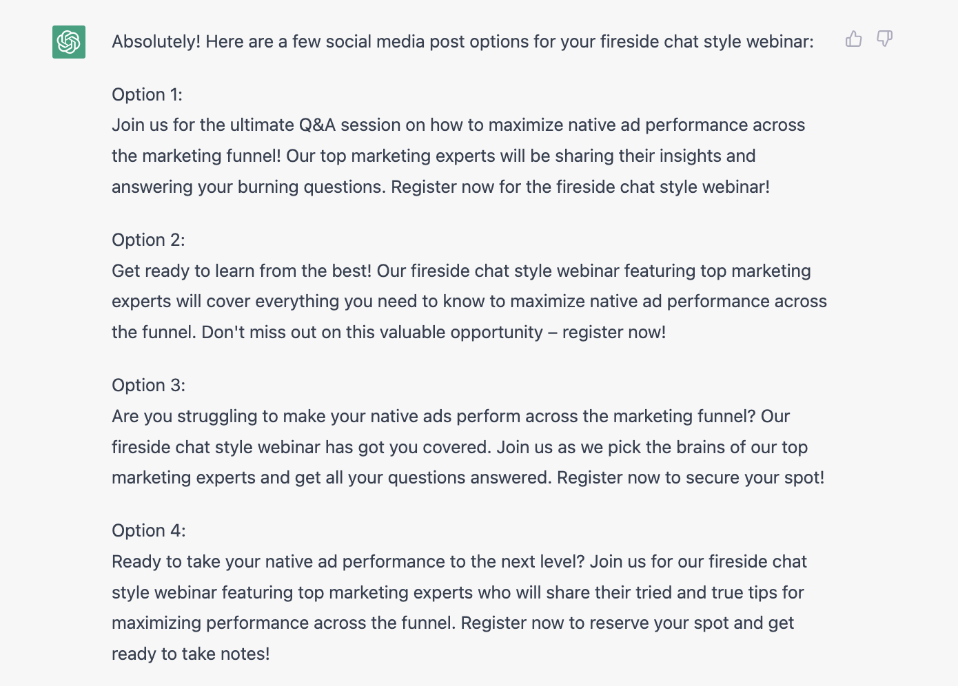Click the thumbs down feedback icon
This screenshot has width=958, height=686.
(x=884, y=39)
